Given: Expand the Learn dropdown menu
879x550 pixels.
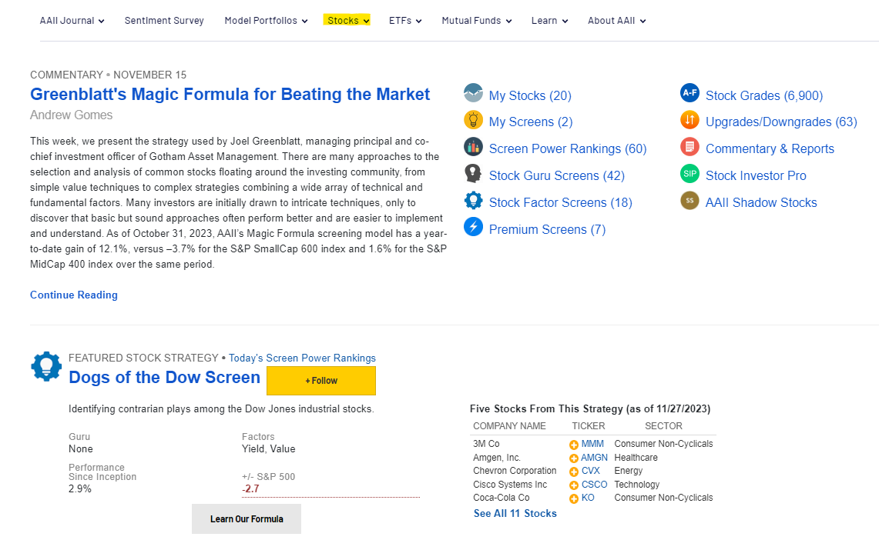Looking at the screenshot, I should tap(549, 21).
